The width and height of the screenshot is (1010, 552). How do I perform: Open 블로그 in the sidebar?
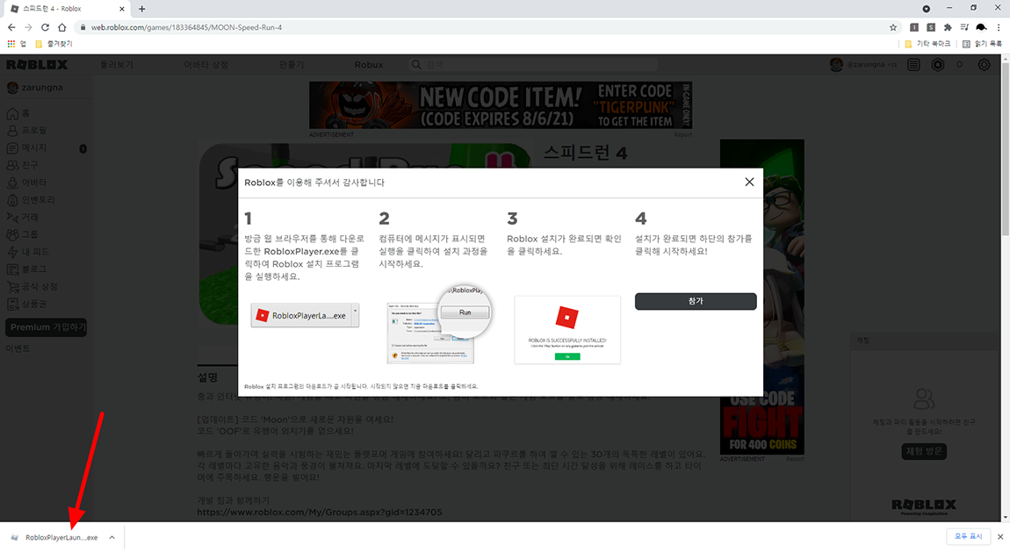27,269
